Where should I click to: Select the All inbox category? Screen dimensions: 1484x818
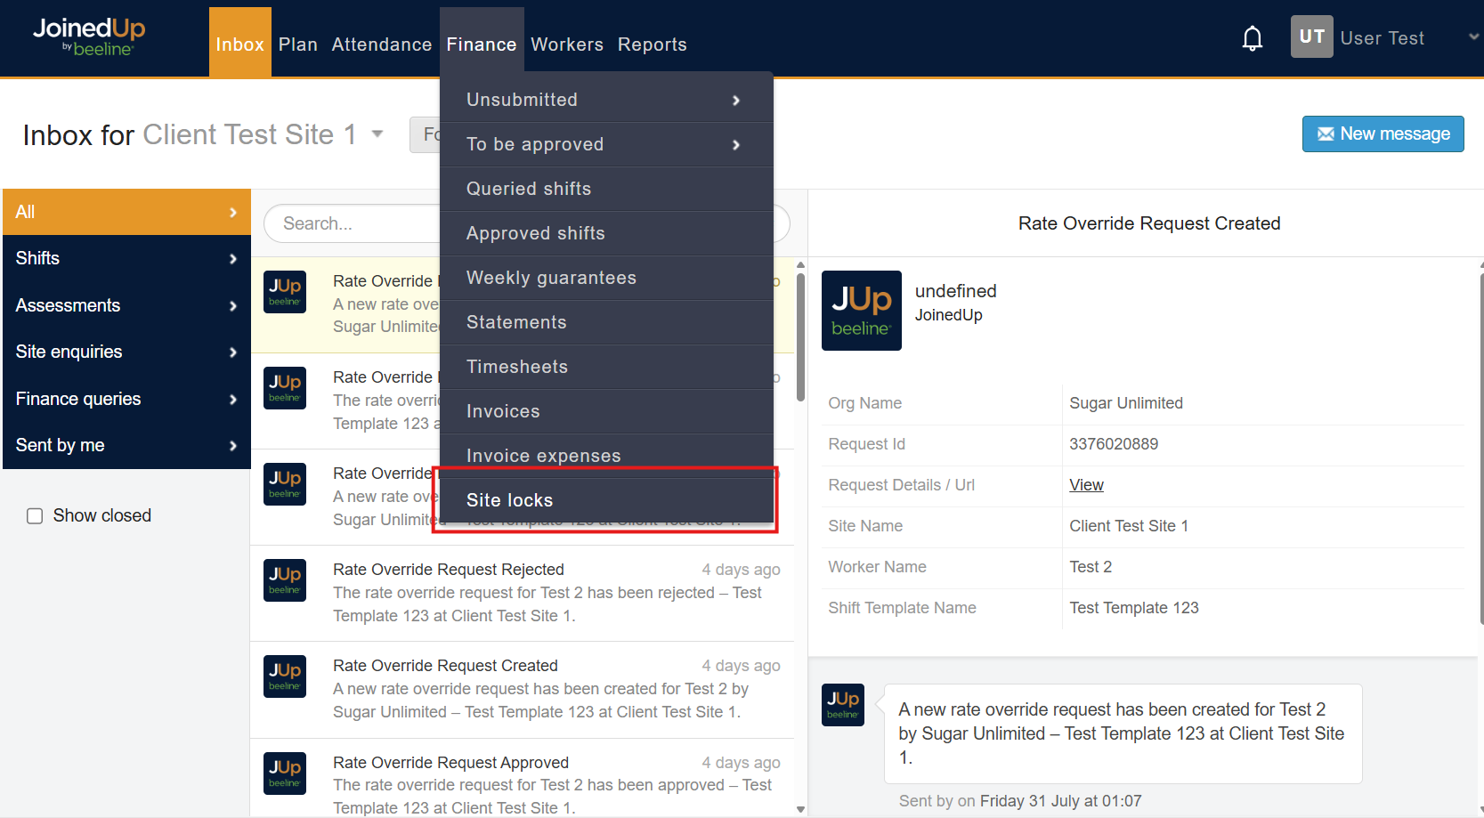[x=126, y=212]
